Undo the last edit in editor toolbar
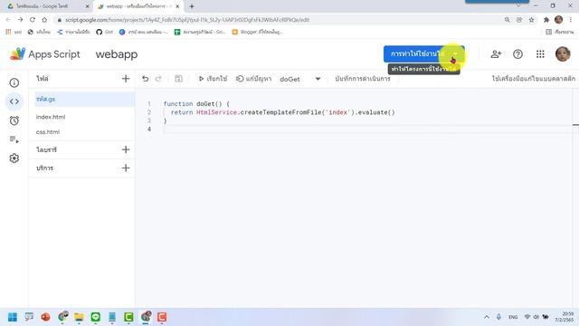 [145, 79]
